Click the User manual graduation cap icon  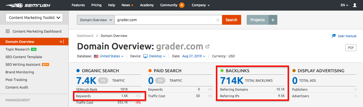click(334, 36)
